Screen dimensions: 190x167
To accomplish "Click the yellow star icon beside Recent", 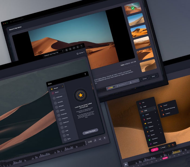I will [52, 89].
